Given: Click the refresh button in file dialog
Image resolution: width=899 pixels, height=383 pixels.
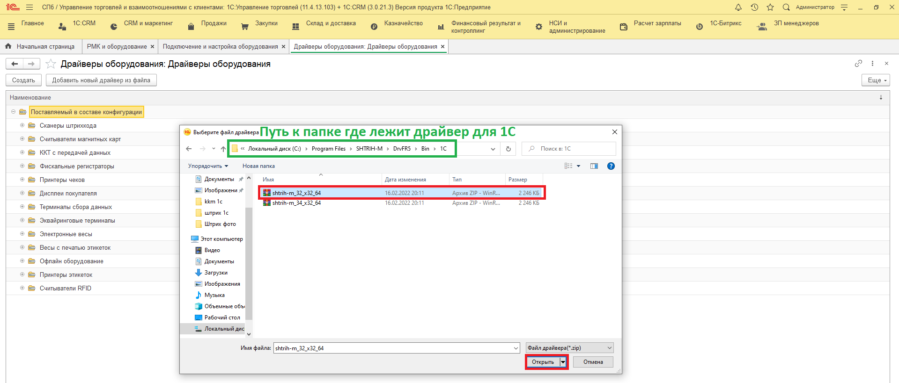Looking at the screenshot, I should point(508,149).
